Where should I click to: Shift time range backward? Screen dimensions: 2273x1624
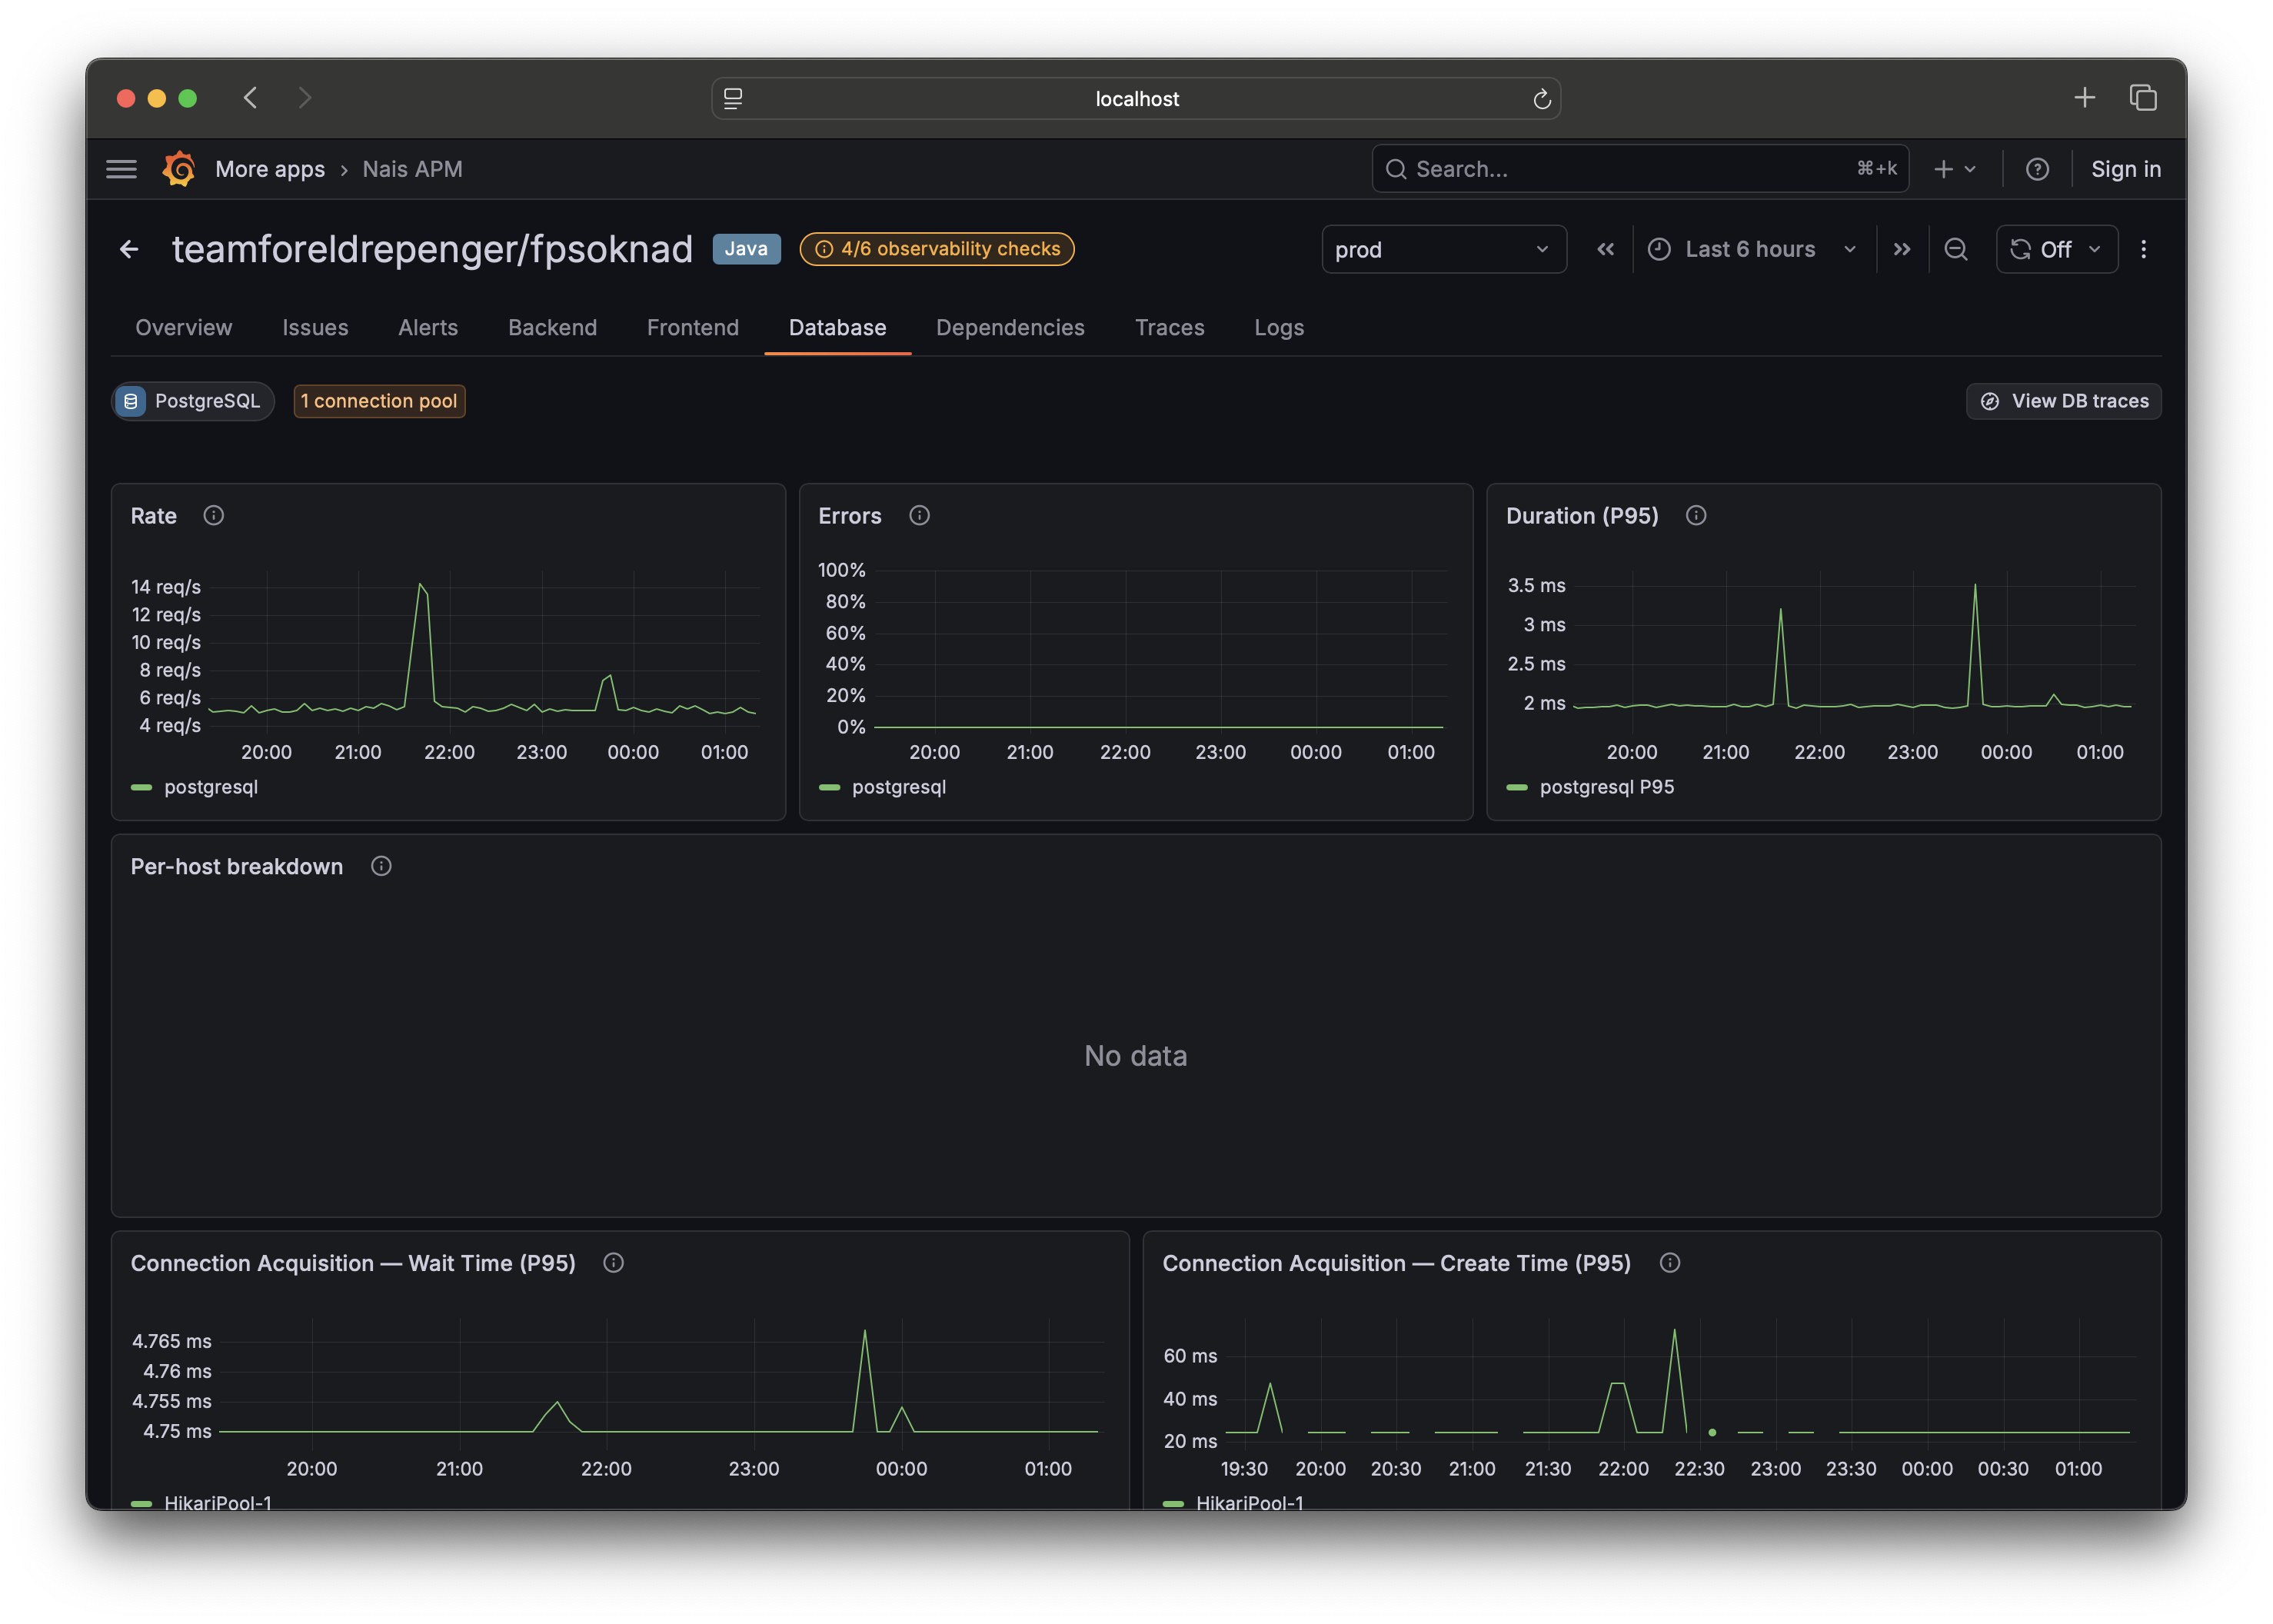[1605, 249]
